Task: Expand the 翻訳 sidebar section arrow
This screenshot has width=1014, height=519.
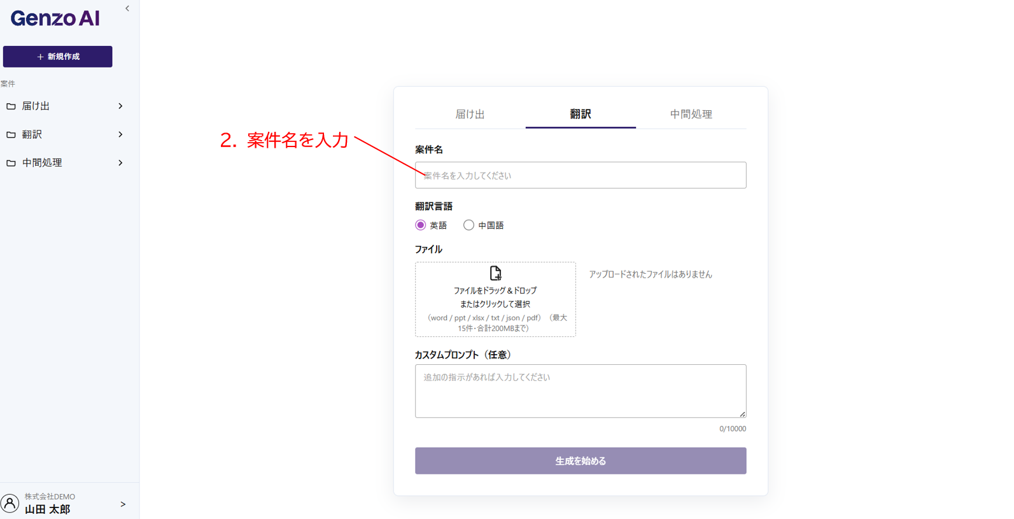Action: point(120,134)
